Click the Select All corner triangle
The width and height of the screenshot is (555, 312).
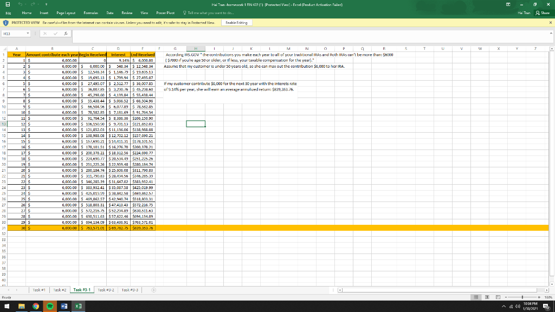click(x=4, y=49)
